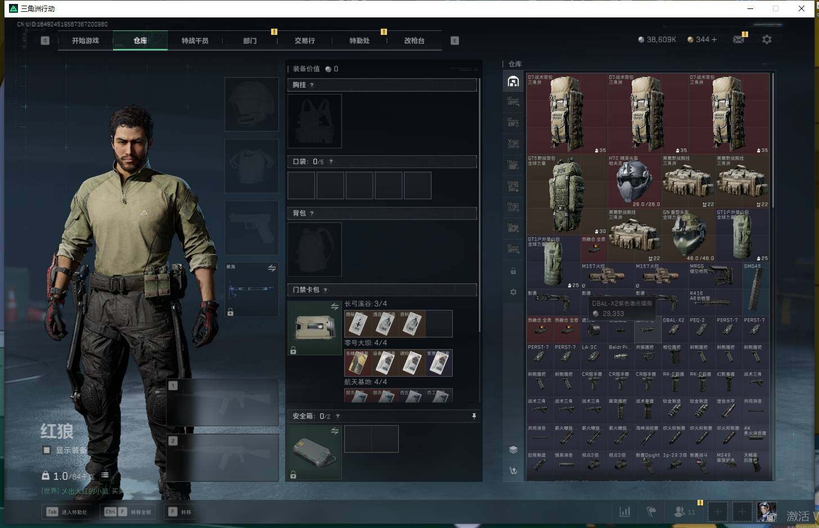Viewport: 819px width, 528px height.
Task: Select the empty chest rig slot under 胸挂
Action: (314, 121)
